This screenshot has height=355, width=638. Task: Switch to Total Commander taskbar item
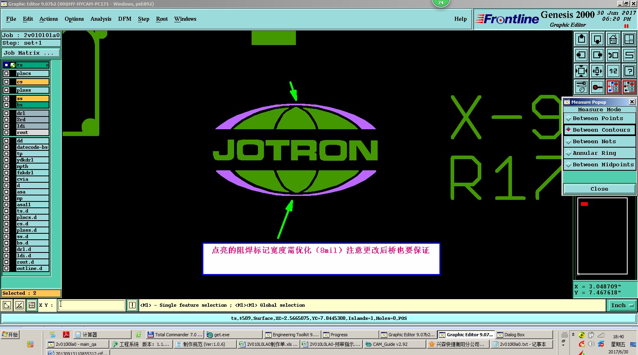click(175, 335)
